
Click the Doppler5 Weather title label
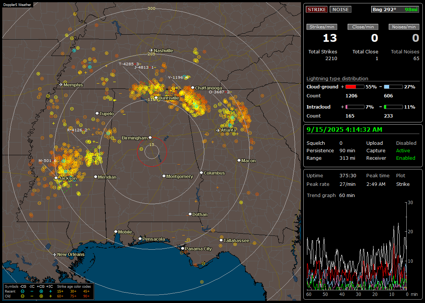(17, 4)
